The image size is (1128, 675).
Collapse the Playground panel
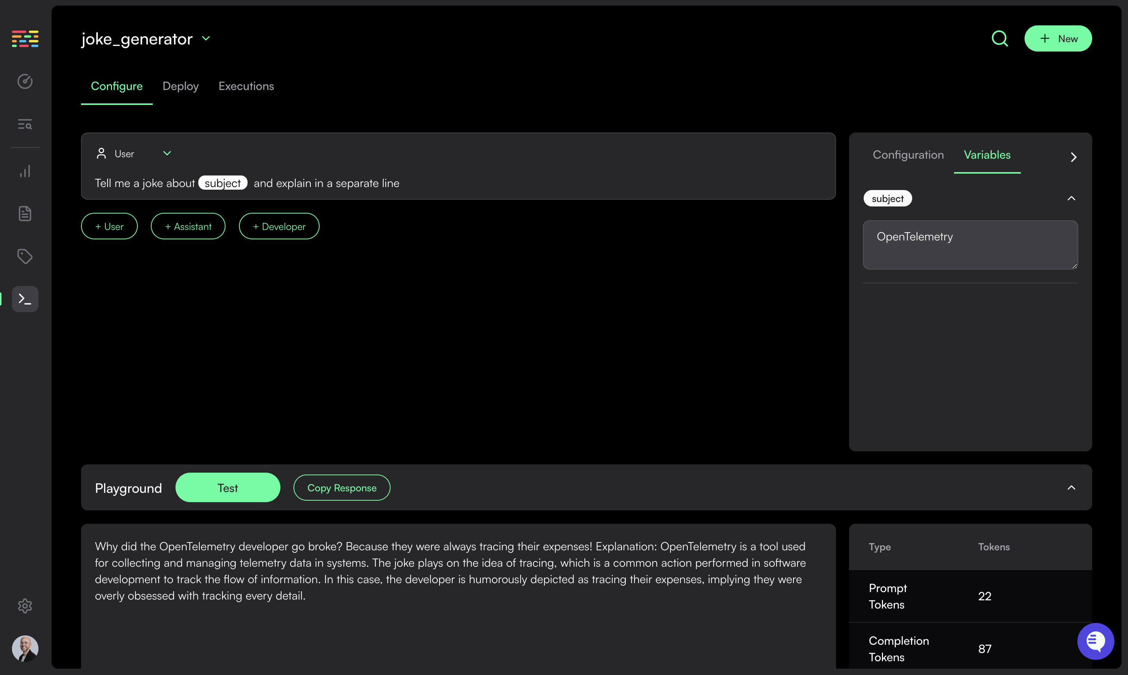click(x=1071, y=488)
